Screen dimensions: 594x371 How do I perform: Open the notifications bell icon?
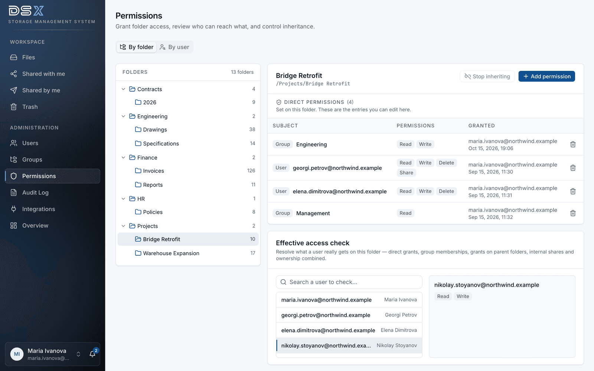click(x=92, y=354)
